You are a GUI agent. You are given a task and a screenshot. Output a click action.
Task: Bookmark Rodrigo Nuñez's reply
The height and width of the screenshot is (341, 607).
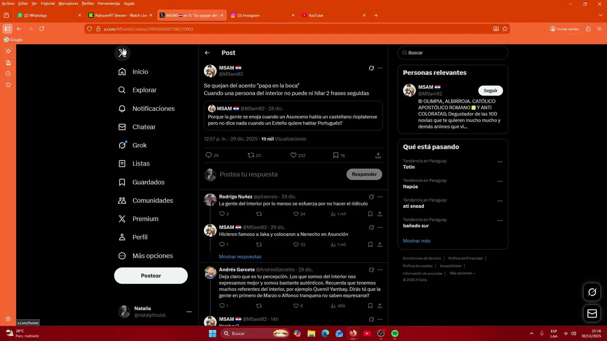370,214
